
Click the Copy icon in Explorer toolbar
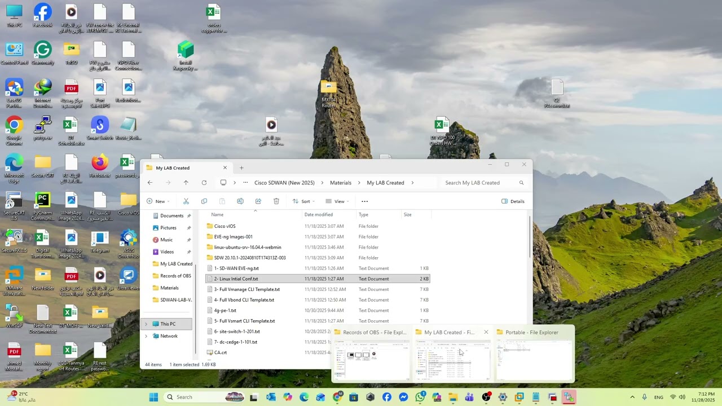click(x=204, y=201)
